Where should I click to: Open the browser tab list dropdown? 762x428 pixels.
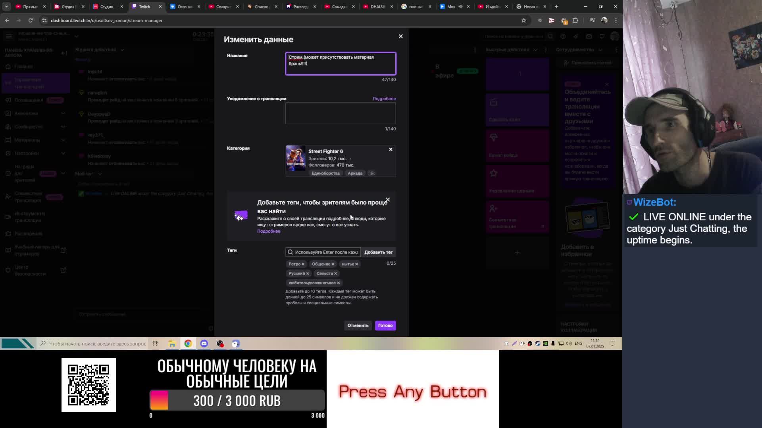(6, 7)
